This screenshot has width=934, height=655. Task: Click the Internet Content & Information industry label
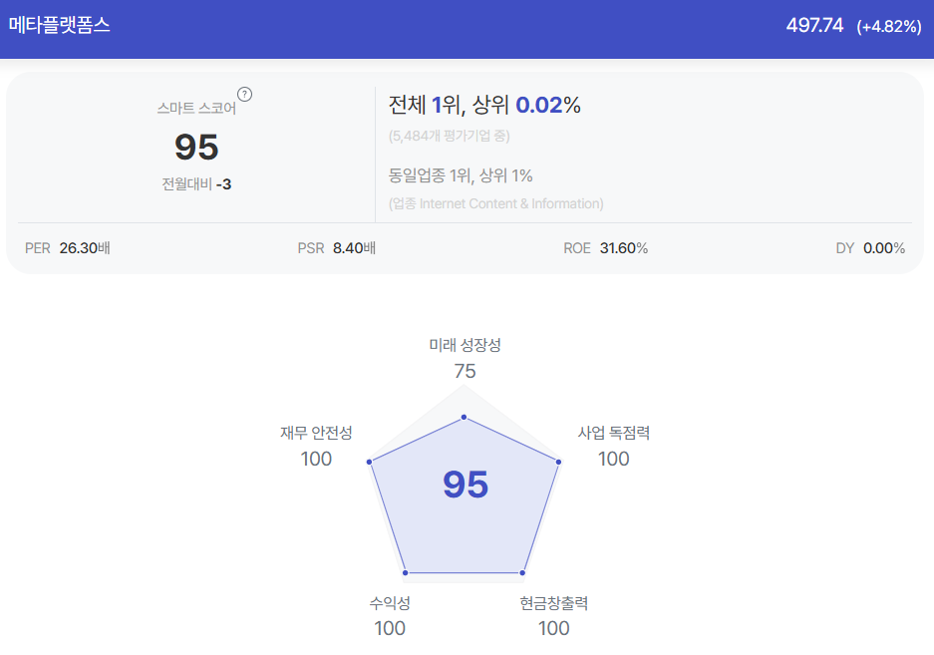tap(496, 203)
